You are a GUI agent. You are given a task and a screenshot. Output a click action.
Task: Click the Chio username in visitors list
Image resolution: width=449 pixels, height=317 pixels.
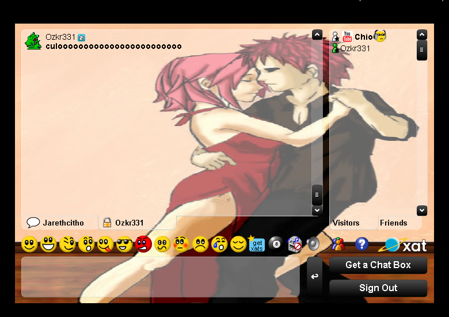tap(364, 37)
